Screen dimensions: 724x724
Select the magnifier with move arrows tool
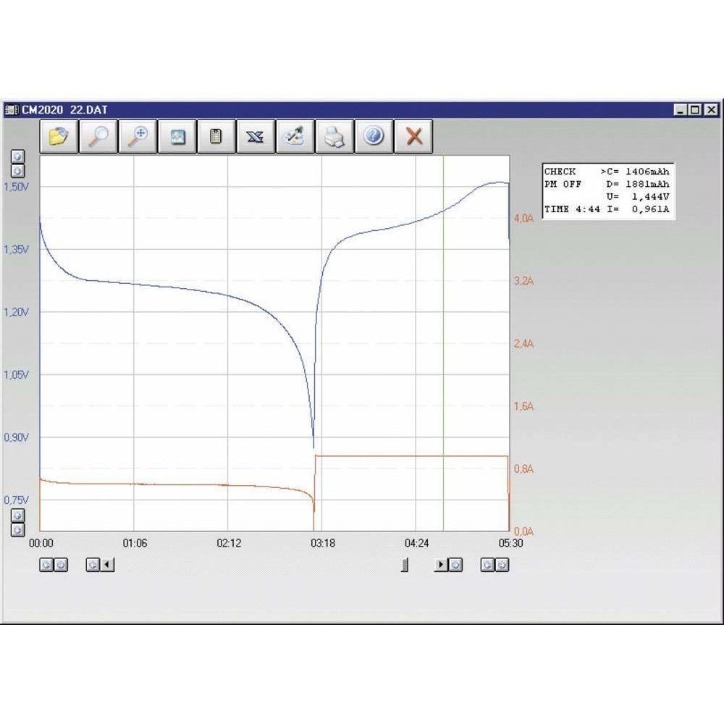click(x=138, y=136)
